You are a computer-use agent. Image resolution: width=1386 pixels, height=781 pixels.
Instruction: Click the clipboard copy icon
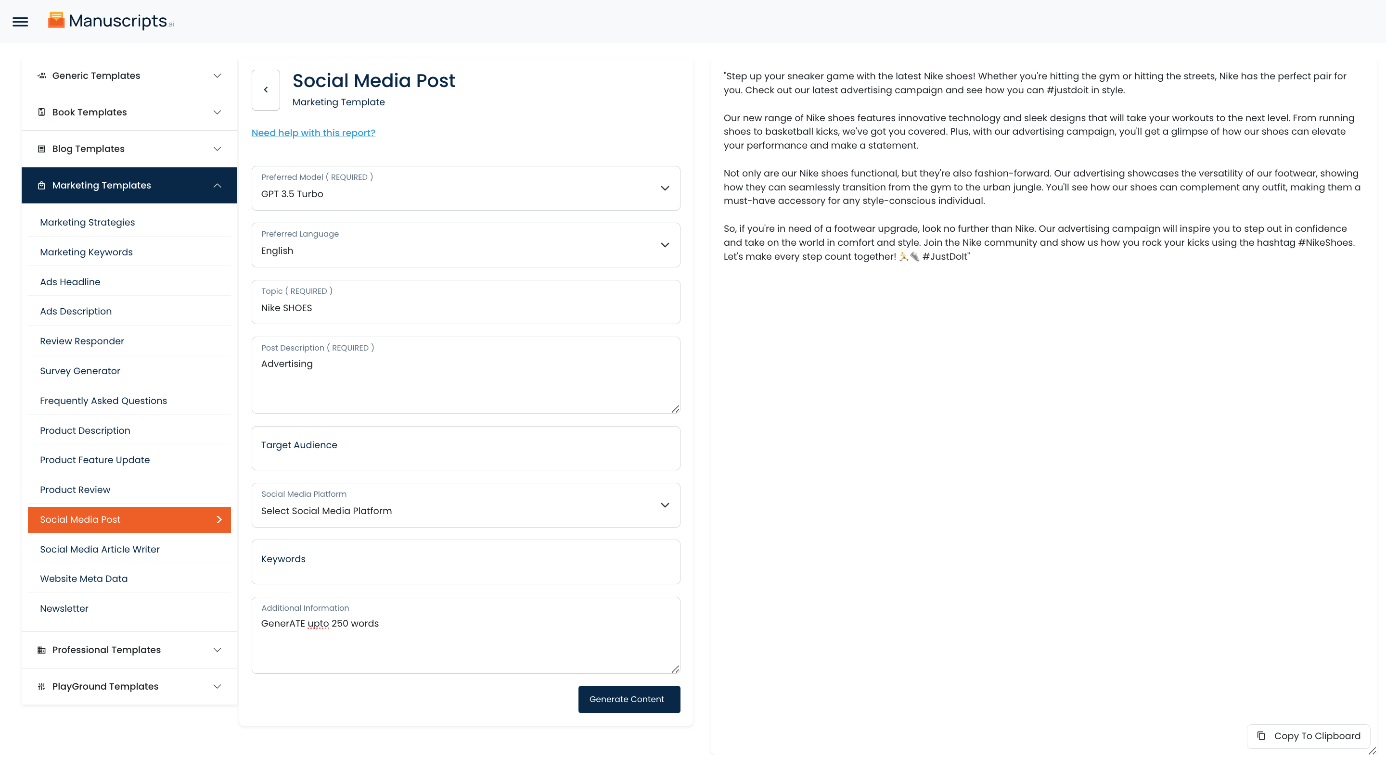pyautogui.click(x=1261, y=736)
